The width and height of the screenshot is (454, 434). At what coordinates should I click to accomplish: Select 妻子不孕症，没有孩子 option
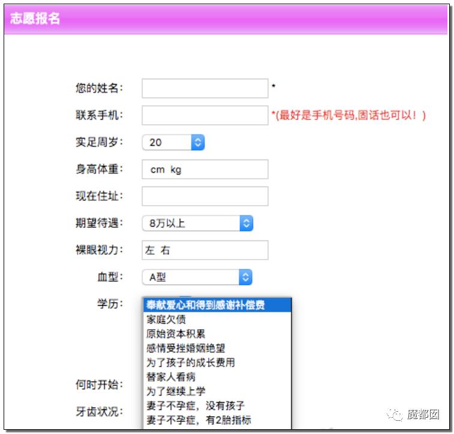pyautogui.click(x=217, y=406)
